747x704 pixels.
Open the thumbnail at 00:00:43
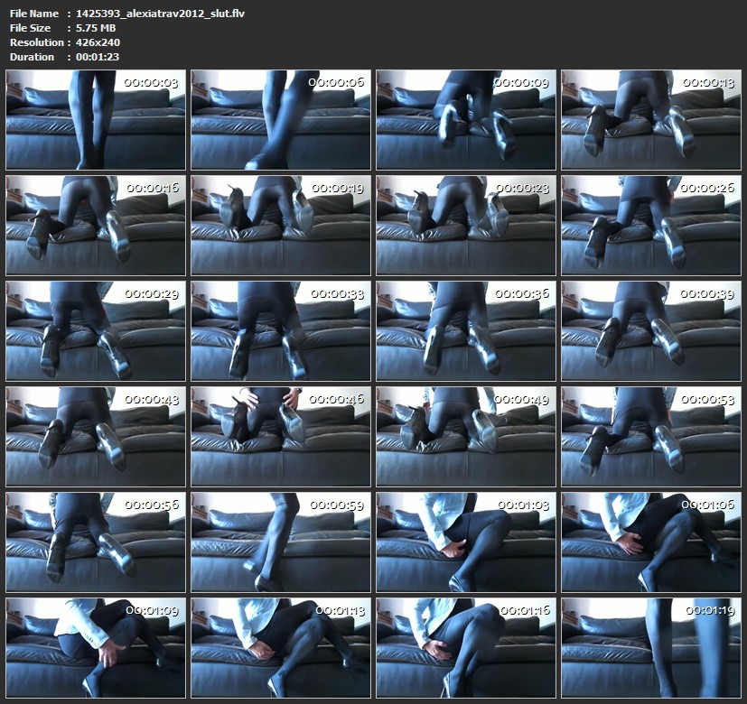[96, 437]
